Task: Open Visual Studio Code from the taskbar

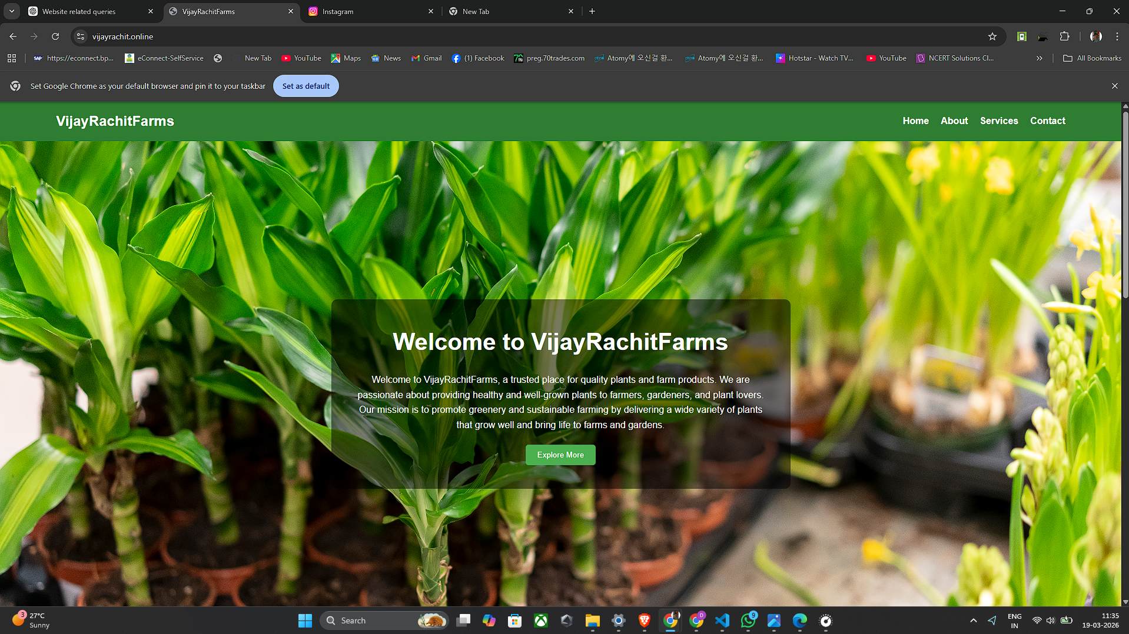Action: [x=722, y=620]
